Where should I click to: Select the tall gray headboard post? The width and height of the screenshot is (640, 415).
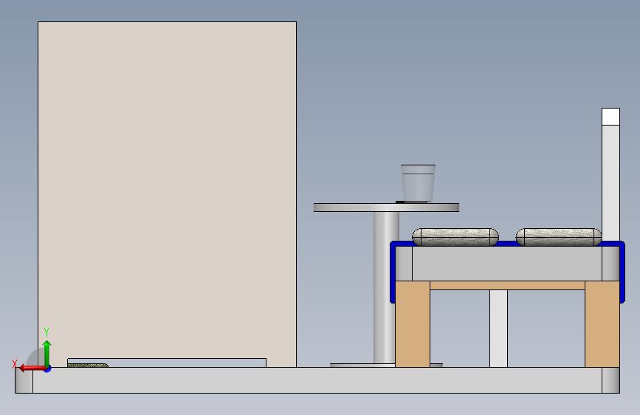coord(610,183)
